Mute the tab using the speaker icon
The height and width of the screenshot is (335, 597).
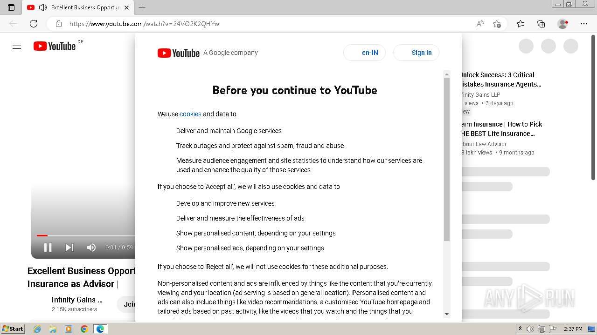[x=43, y=7]
